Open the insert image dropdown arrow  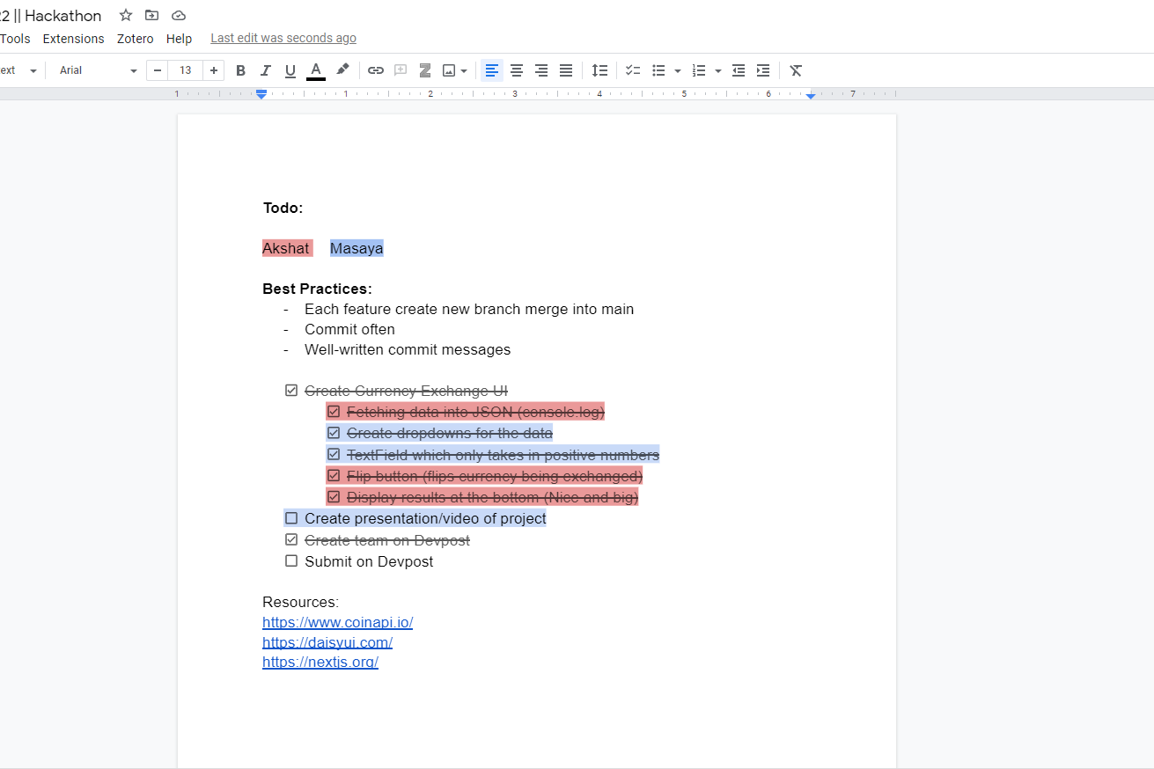[x=464, y=70]
